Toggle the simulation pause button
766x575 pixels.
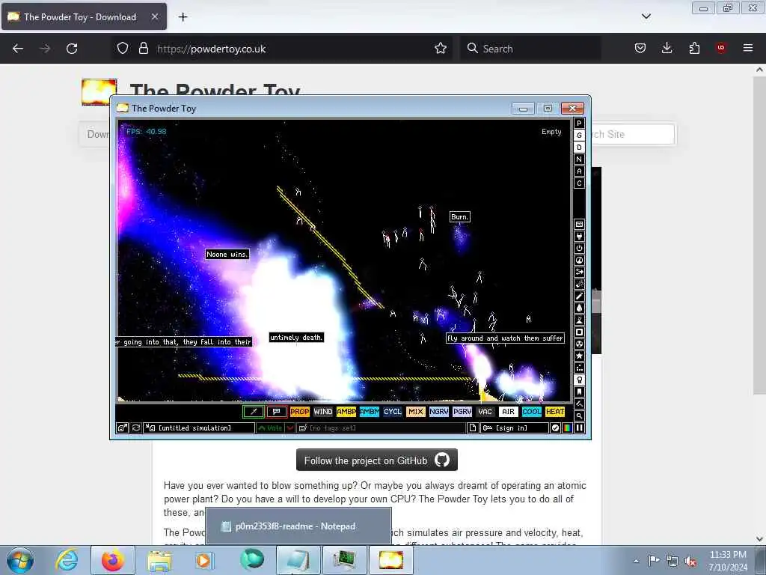(579, 428)
